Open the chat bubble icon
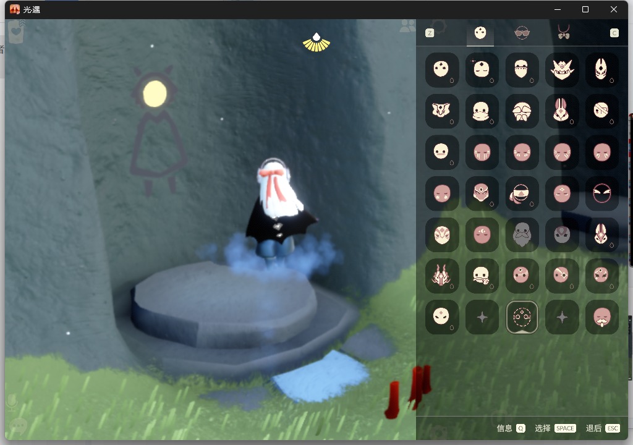This screenshot has height=445, width=633. tap(18, 426)
